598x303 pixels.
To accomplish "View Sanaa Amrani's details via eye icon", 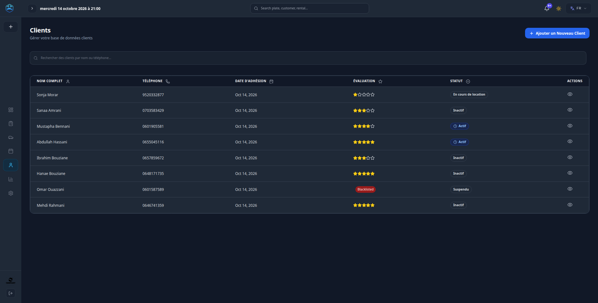I will click(570, 110).
